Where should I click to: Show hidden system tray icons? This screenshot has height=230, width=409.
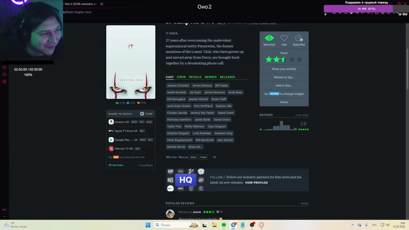click(353, 225)
